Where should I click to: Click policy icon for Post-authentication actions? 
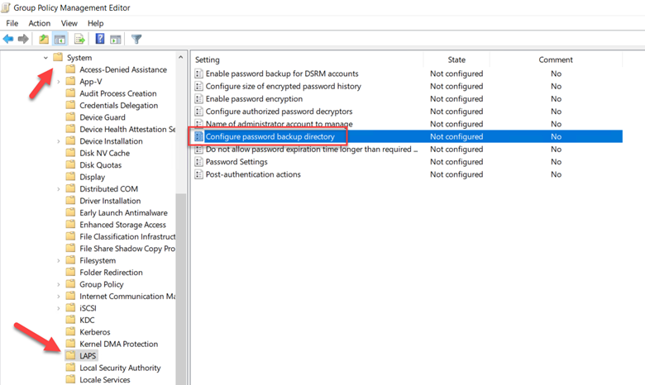(x=198, y=174)
